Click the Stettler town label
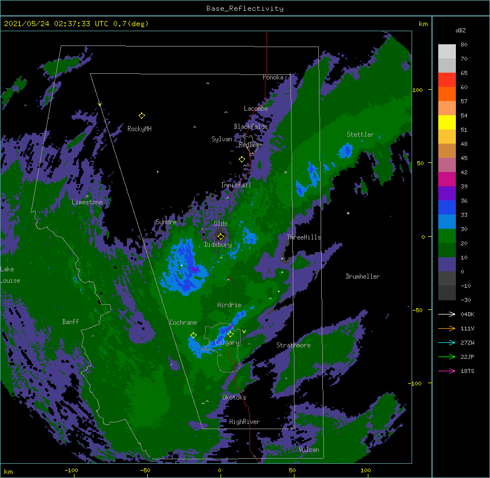The image size is (490, 478). tap(360, 135)
